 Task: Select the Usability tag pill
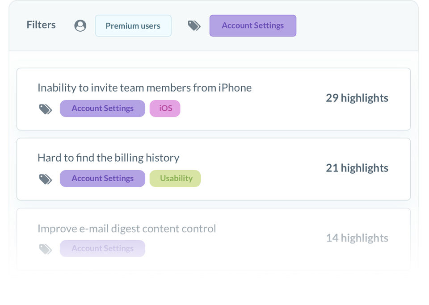175,179
